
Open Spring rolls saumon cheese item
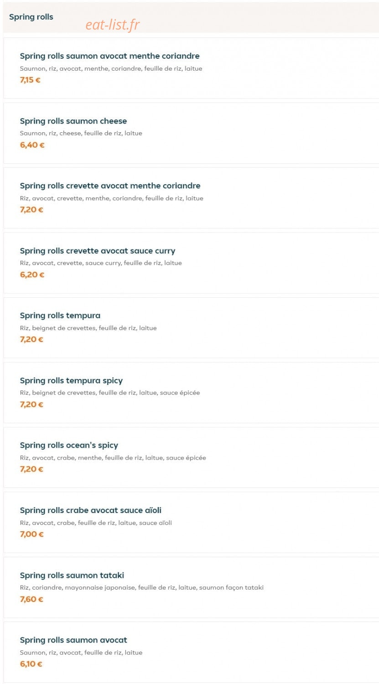[73, 121]
